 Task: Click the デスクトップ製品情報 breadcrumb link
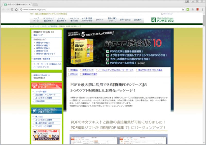click(49, 26)
